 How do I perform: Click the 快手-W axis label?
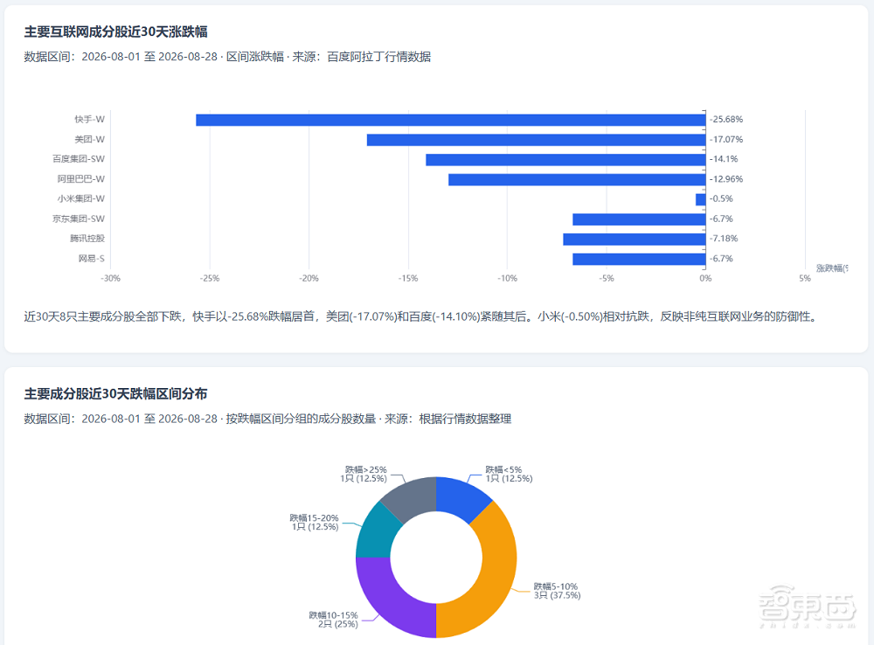pyautogui.click(x=90, y=120)
